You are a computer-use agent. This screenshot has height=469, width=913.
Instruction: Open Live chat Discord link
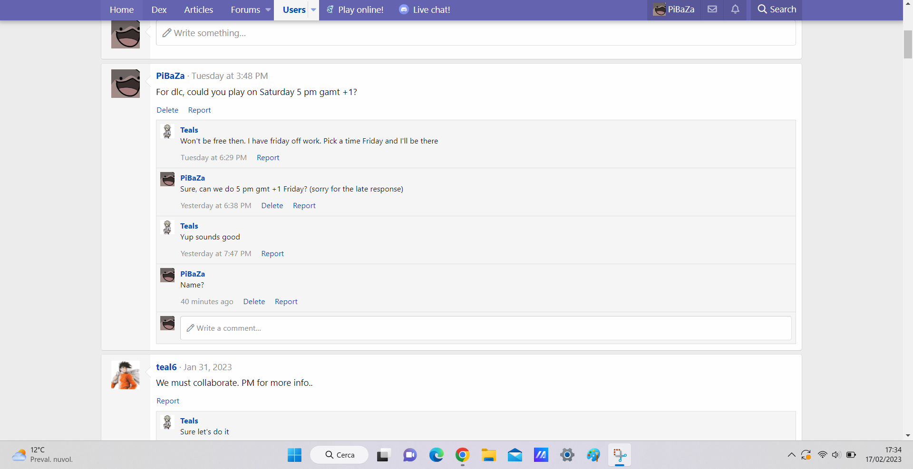(425, 10)
